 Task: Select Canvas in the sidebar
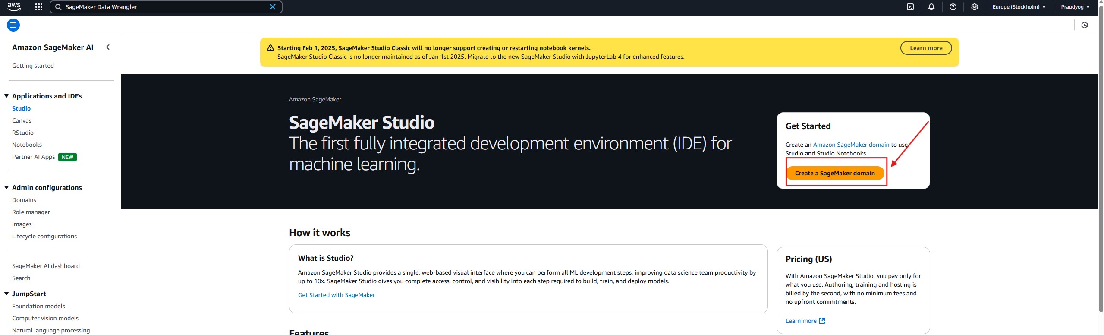click(22, 120)
